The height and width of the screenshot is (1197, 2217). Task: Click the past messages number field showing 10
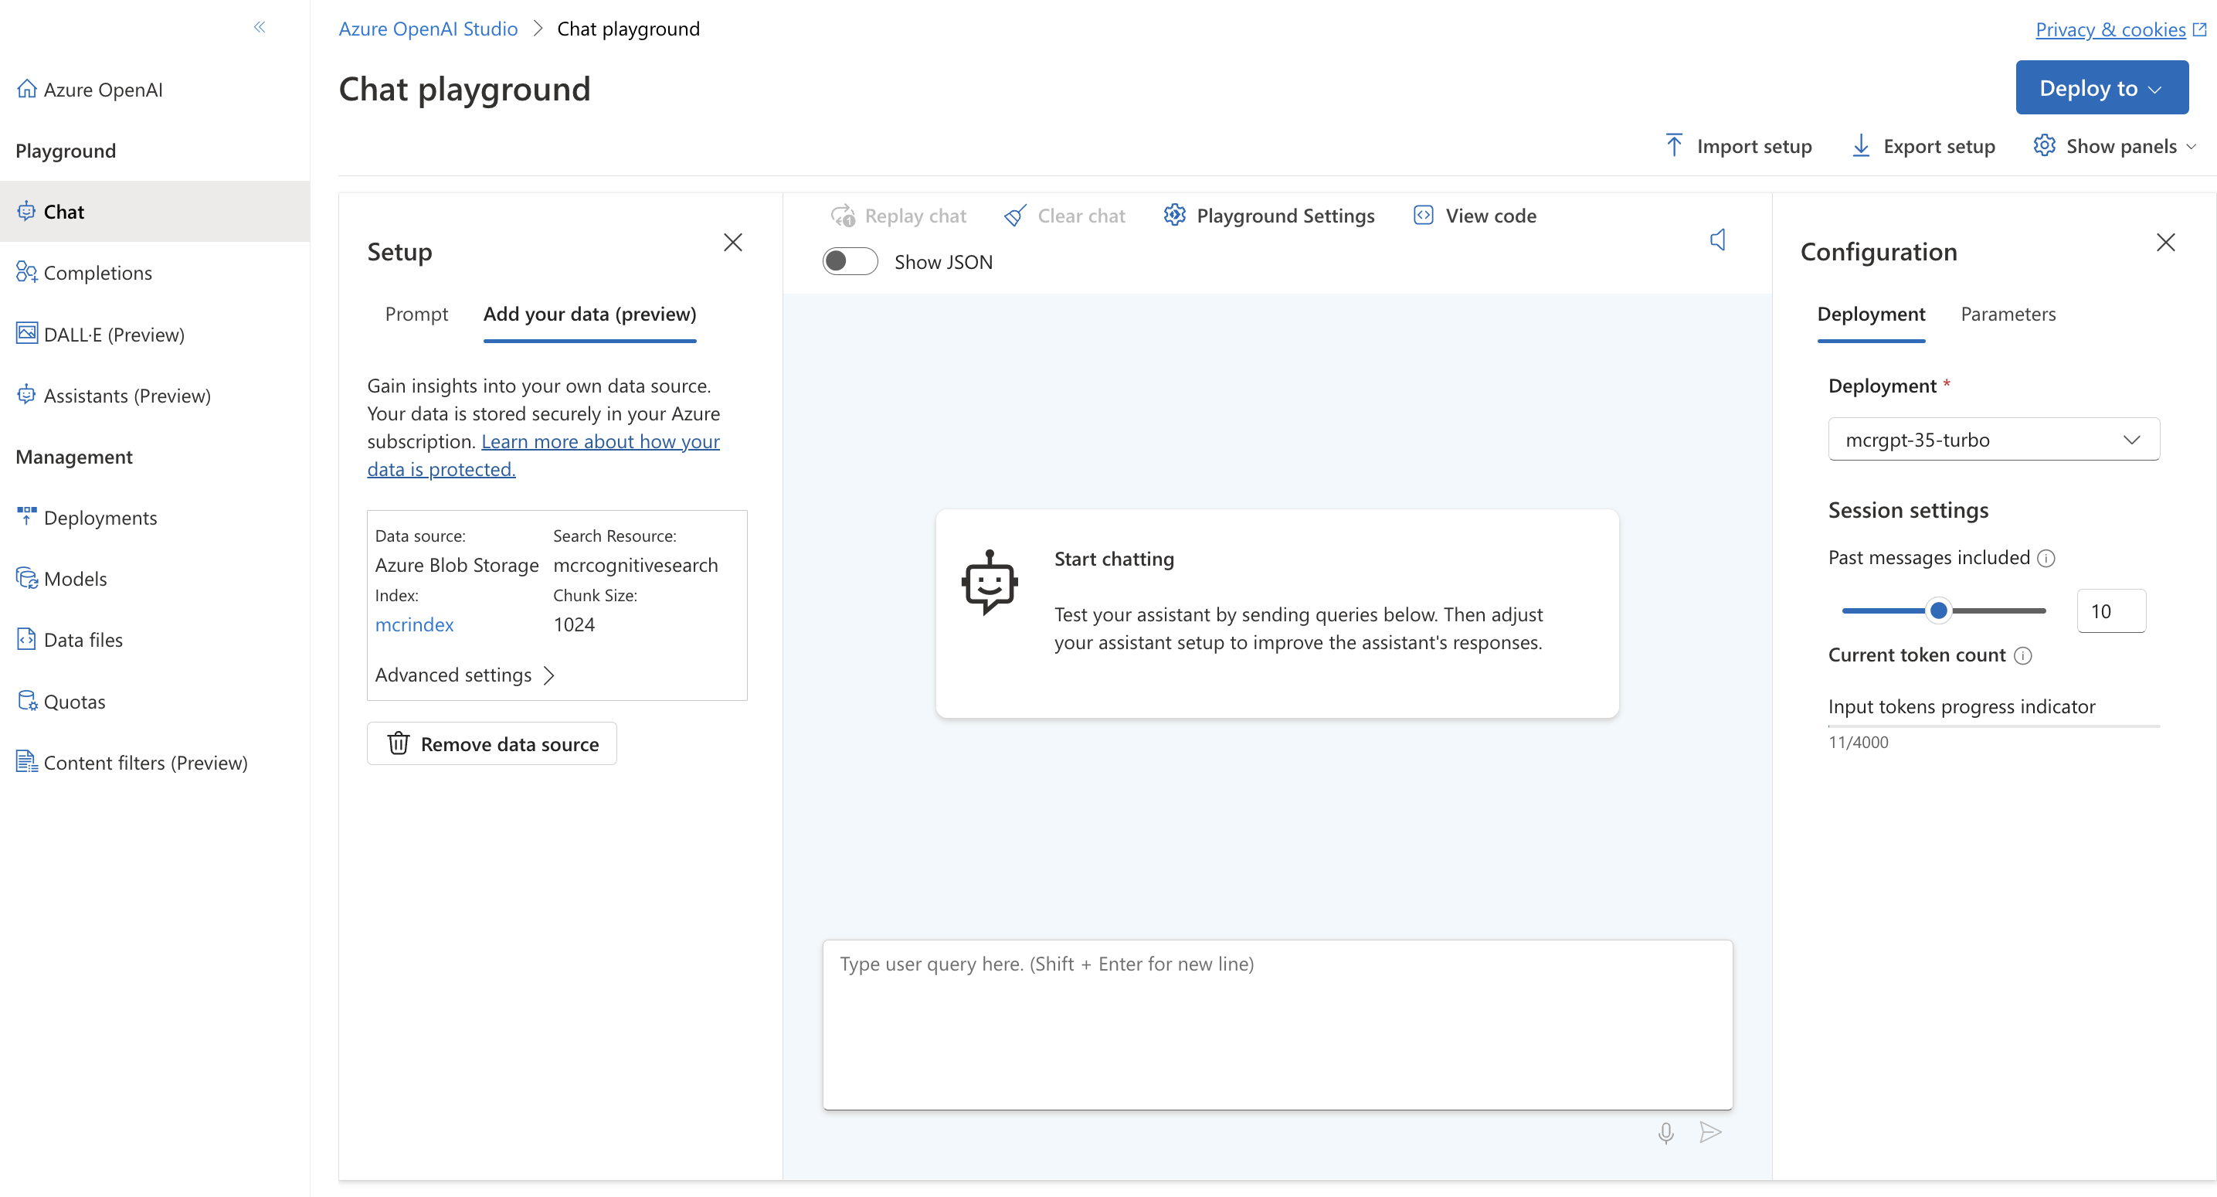coord(2111,610)
